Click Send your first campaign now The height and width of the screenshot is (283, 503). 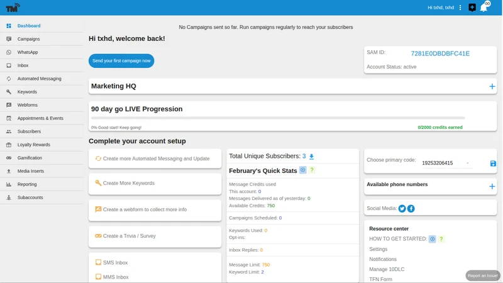(x=121, y=60)
